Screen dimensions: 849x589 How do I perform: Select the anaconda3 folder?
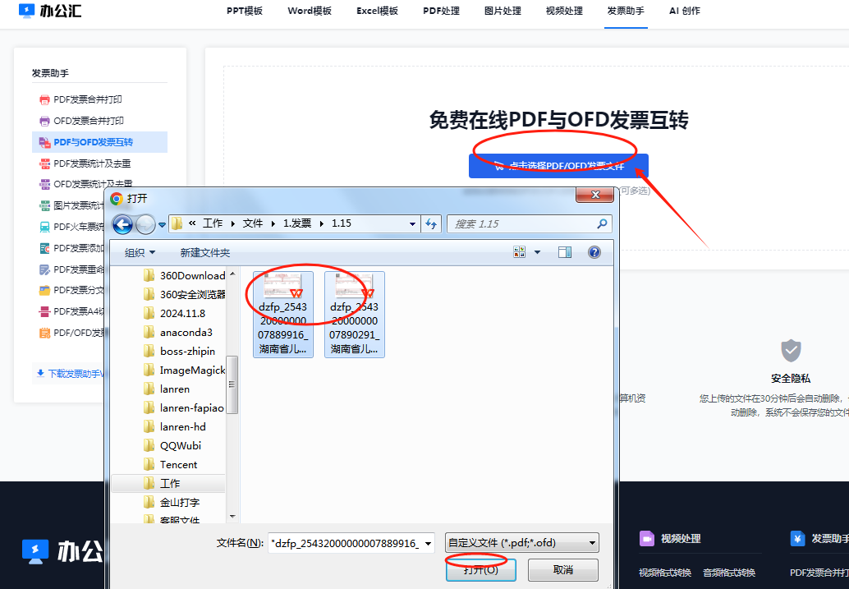pyautogui.click(x=178, y=332)
